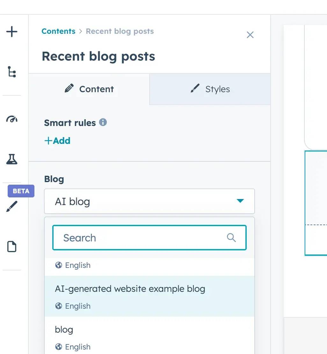Click the globe icon beside English
This screenshot has height=354, width=327.
(x=58, y=265)
